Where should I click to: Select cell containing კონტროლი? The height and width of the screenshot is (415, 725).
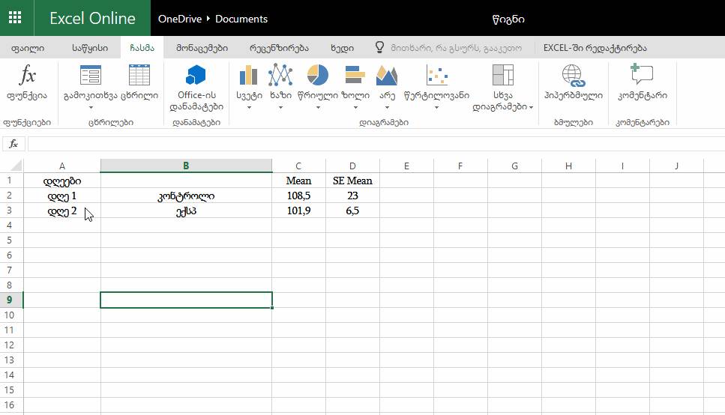pos(186,196)
